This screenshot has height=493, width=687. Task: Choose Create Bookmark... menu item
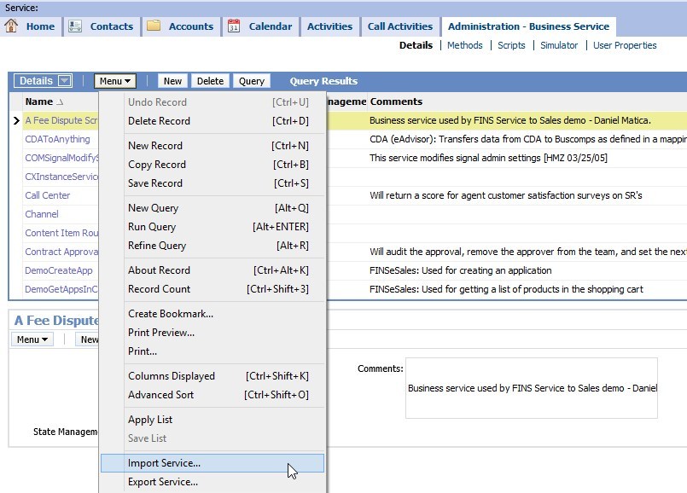coord(213,314)
